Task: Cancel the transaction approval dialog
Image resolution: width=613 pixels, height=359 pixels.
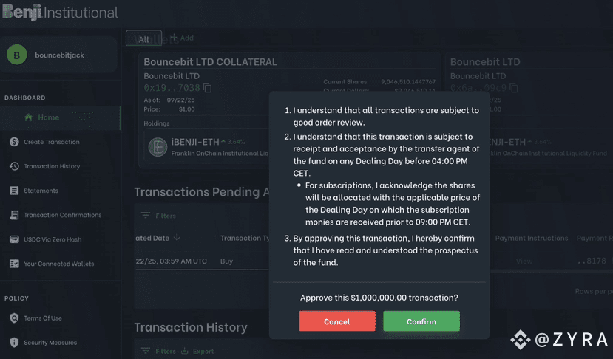Action: pyautogui.click(x=336, y=321)
